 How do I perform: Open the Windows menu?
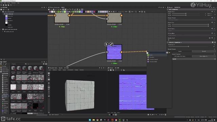(x=14, y=3)
